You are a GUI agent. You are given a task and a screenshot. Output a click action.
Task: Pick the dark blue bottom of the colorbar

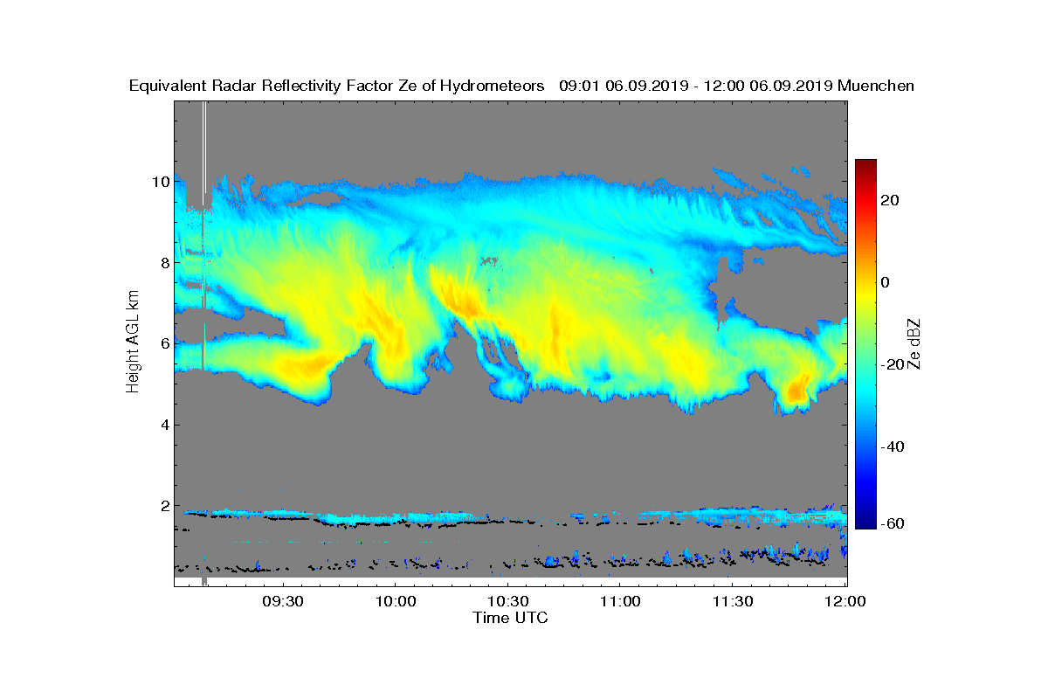pyautogui.click(x=865, y=522)
